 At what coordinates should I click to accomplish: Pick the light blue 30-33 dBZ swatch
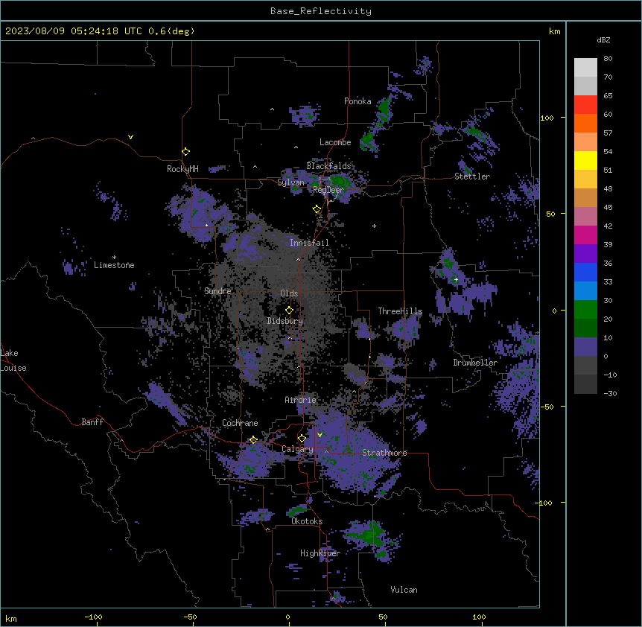[585, 291]
